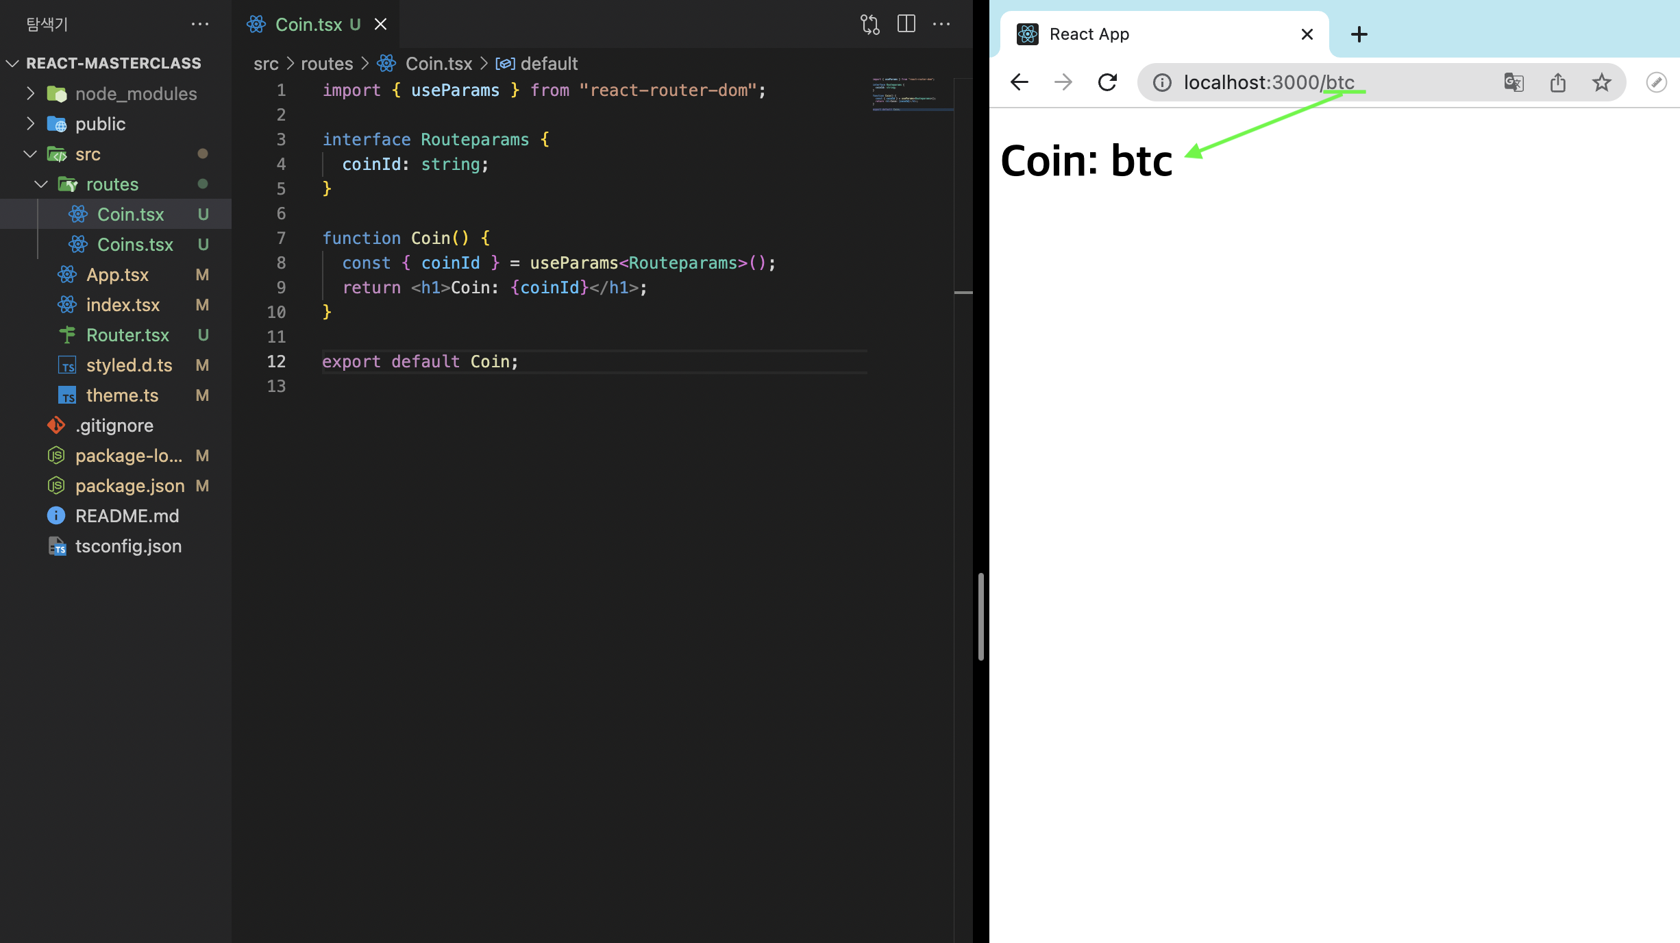Click the split editor right icon
Image resolution: width=1680 pixels, height=943 pixels.
tap(906, 25)
